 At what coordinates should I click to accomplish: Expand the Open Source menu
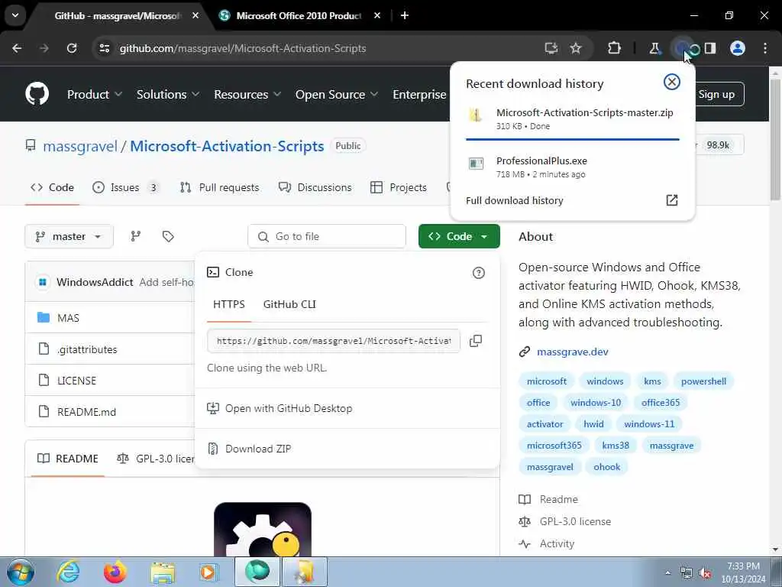pos(337,94)
